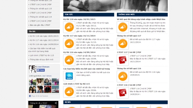
Task: Open main headline Thông tin về kết quả 116
Action: (x=129, y=68)
